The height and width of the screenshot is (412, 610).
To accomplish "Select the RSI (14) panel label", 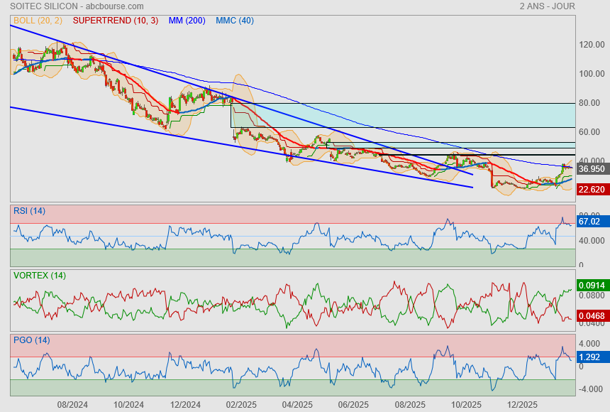I will (x=29, y=210).
